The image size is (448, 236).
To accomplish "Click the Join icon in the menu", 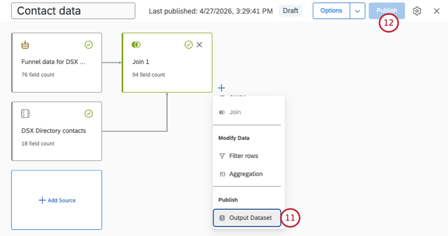I will pyautogui.click(x=222, y=112).
